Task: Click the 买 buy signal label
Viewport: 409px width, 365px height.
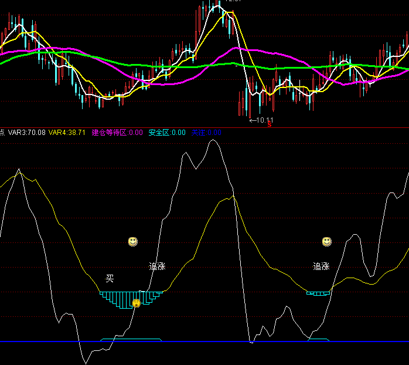Action: click(110, 278)
